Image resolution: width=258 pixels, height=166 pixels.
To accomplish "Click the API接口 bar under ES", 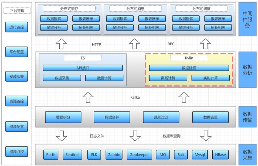I will click(83, 68).
